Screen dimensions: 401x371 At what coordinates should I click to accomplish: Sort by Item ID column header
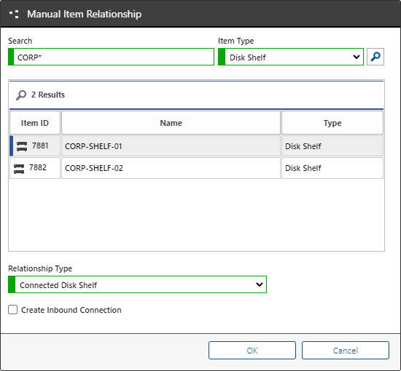click(x=35, y=123)
